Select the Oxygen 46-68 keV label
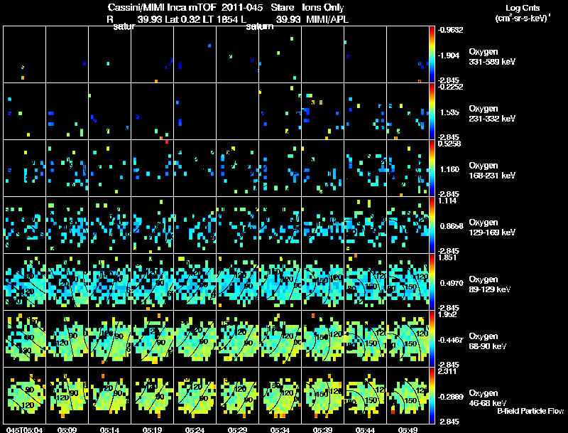 coord(488,398)
